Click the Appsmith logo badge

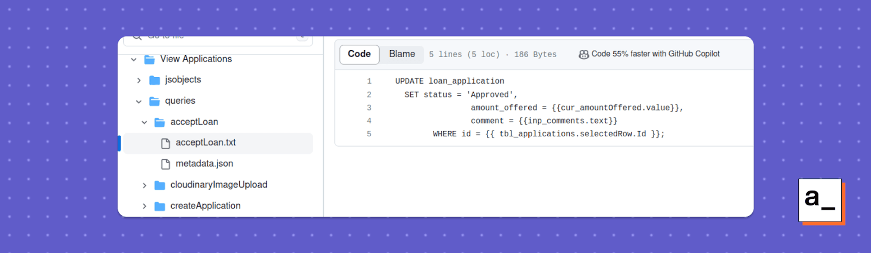820,200
